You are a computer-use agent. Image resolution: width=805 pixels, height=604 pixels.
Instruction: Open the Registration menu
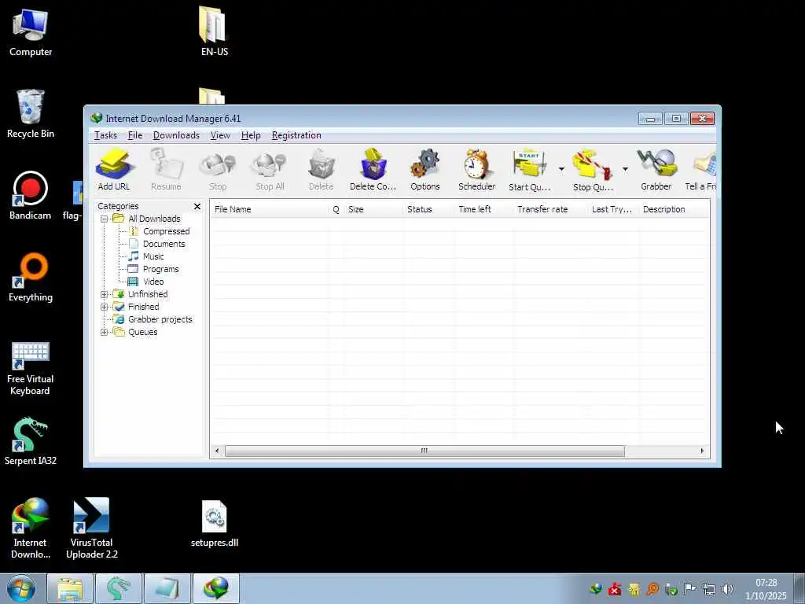point(296,135)
